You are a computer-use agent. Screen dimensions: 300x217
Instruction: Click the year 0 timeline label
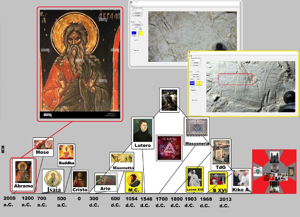(79, 199)
